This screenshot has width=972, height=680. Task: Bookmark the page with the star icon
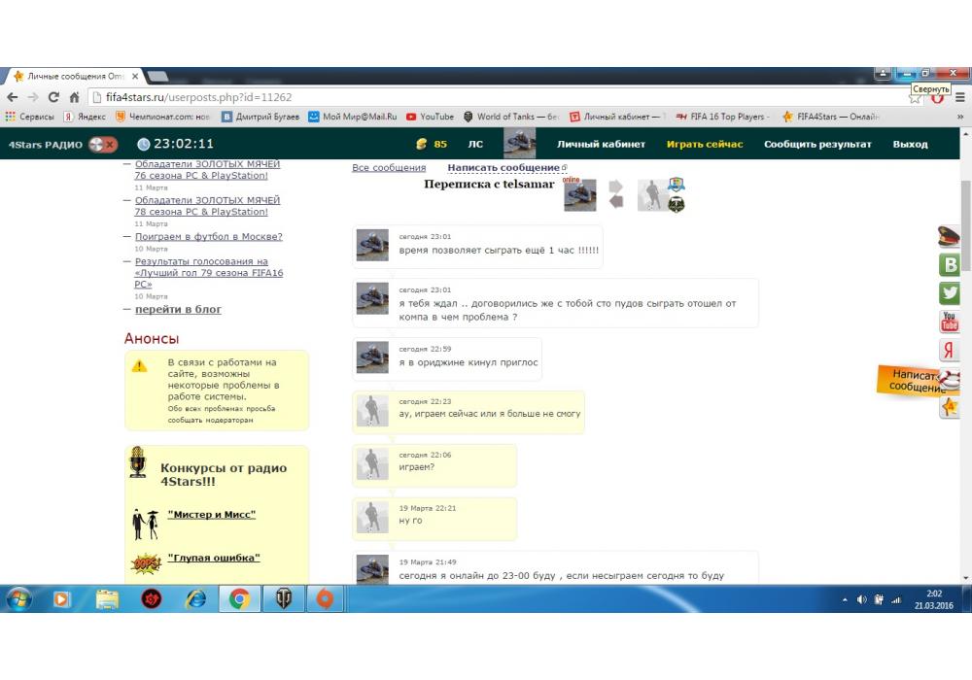pos(915,97)
